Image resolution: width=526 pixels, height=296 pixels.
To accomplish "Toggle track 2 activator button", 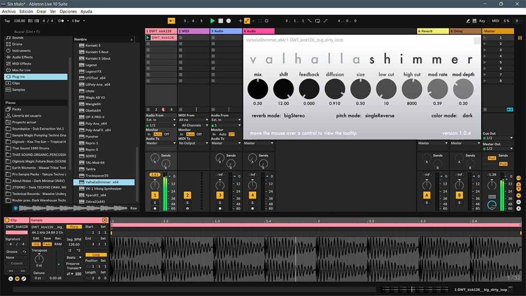I will (x=187, y=195).
